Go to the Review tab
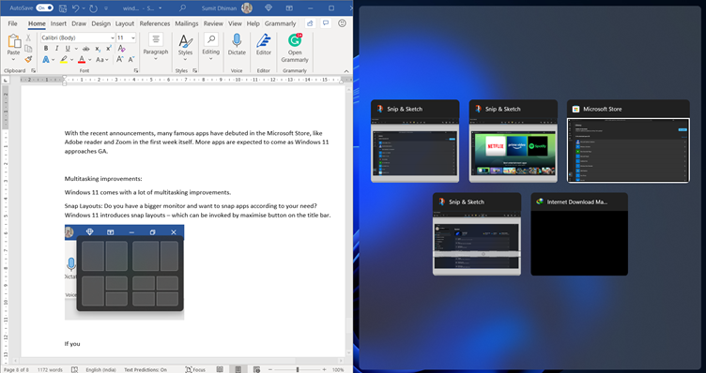The height and width of the screenshot is (373, 706). point(213,23)
